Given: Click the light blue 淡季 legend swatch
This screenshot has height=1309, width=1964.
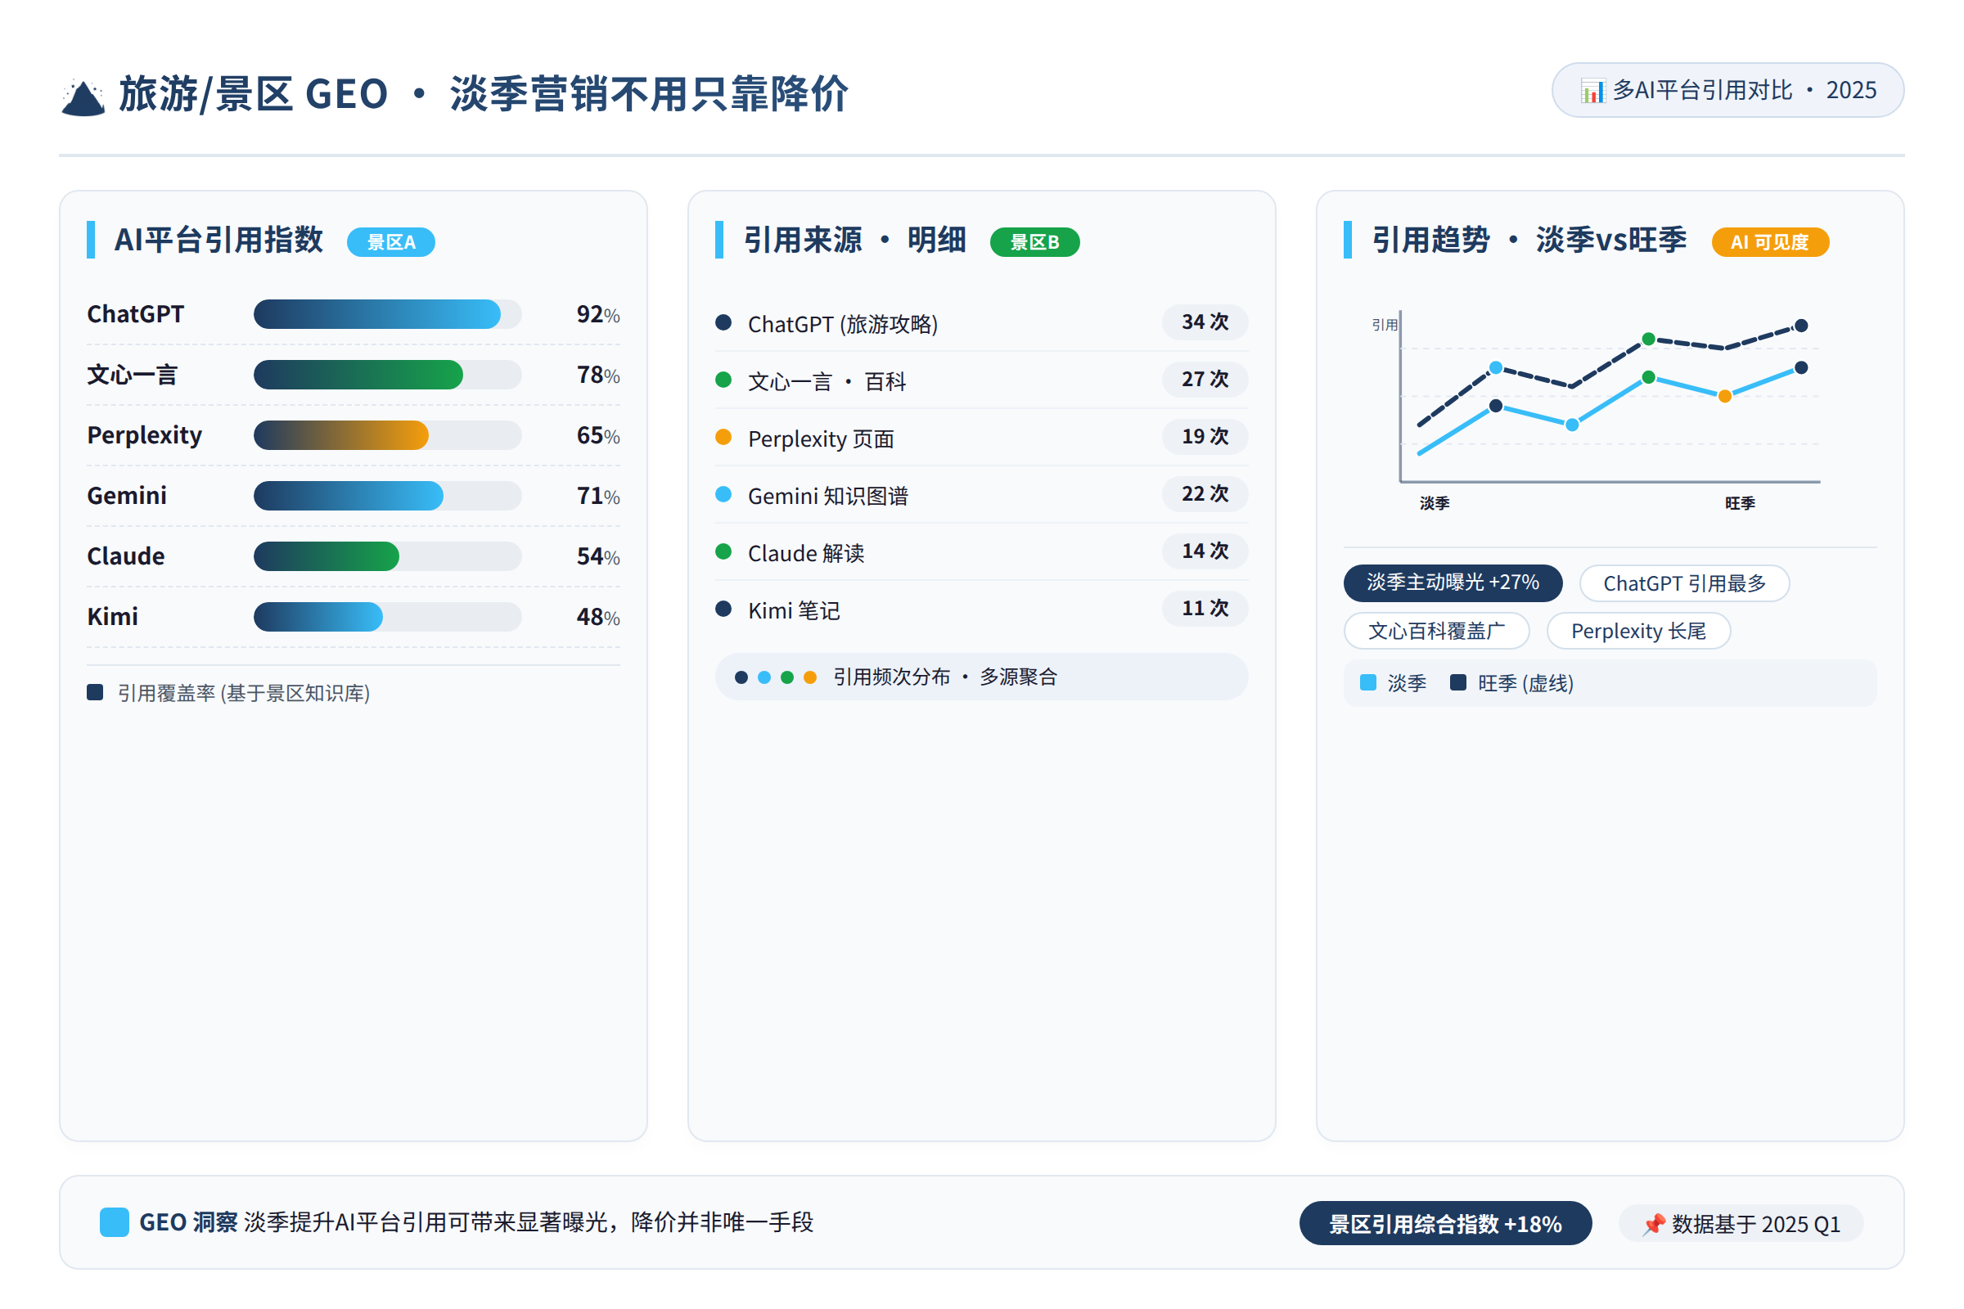Looking at the screenshot, I should 1368,683.
